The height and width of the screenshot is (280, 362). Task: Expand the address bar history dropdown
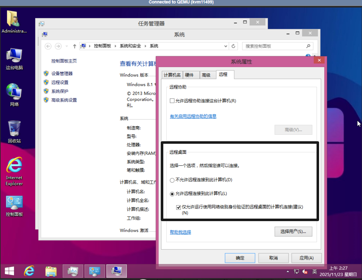click(226, 46)
